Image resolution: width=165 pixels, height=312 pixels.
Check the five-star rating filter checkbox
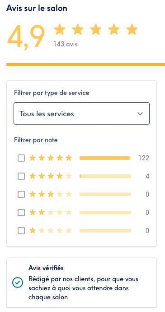tap(21, 158)
